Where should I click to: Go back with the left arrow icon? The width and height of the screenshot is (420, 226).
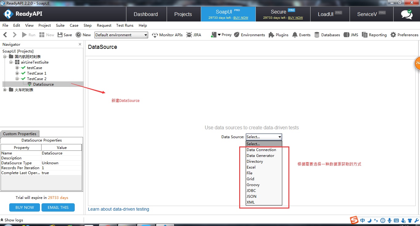click(x=5, y=35)
